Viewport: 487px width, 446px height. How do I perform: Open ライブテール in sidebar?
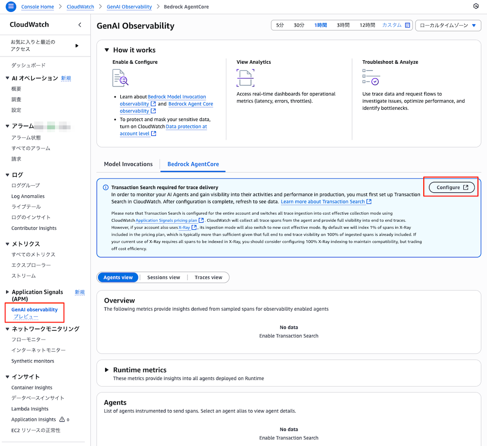26,207
